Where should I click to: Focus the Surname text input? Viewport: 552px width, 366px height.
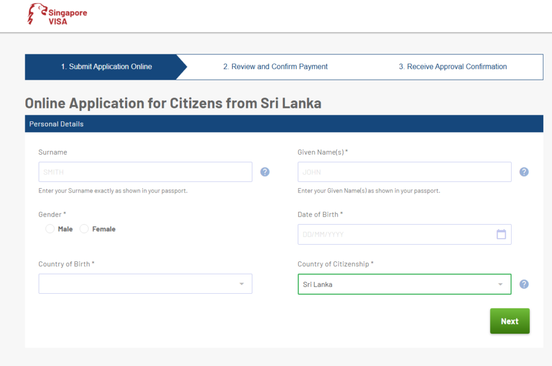[145, 172]
